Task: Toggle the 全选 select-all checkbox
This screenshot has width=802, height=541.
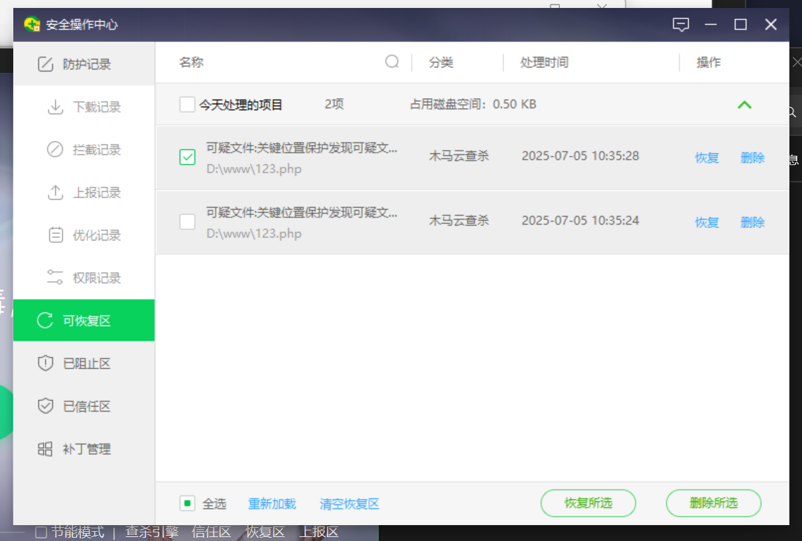Action: click(x=188, y=504)
